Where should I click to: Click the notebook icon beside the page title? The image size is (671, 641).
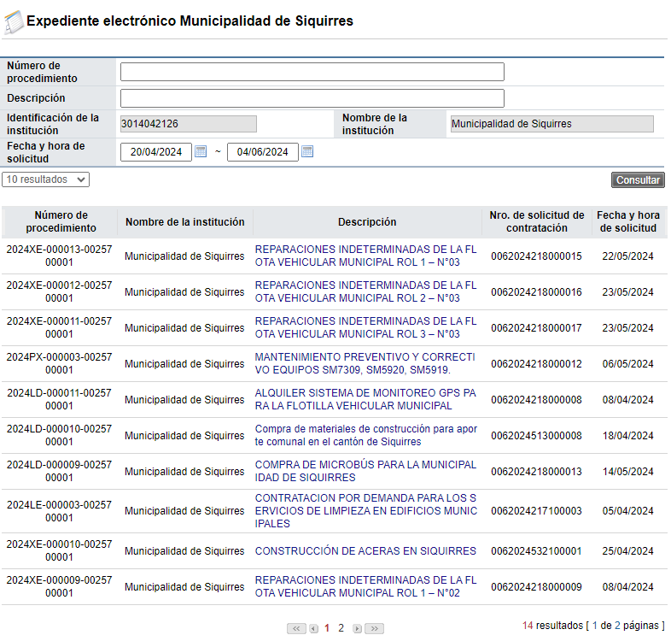click(x=14, y=22)
